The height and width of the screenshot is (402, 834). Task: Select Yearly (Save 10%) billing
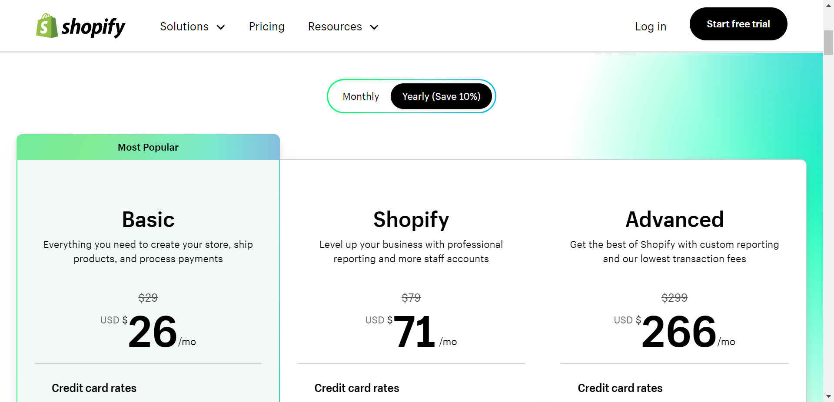pyautogui.click(x=441, y=96)
